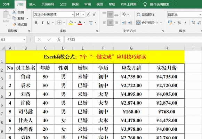Apply the yellow fill color bucket
This screenshot has width=202, height=139.
click(x=71, y=23)
